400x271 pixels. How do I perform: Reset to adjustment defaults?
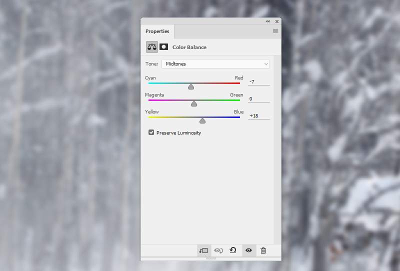[233, 250]
